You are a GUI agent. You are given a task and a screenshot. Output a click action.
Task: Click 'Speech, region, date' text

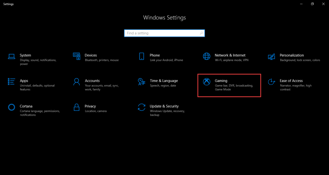pos(163,86)
